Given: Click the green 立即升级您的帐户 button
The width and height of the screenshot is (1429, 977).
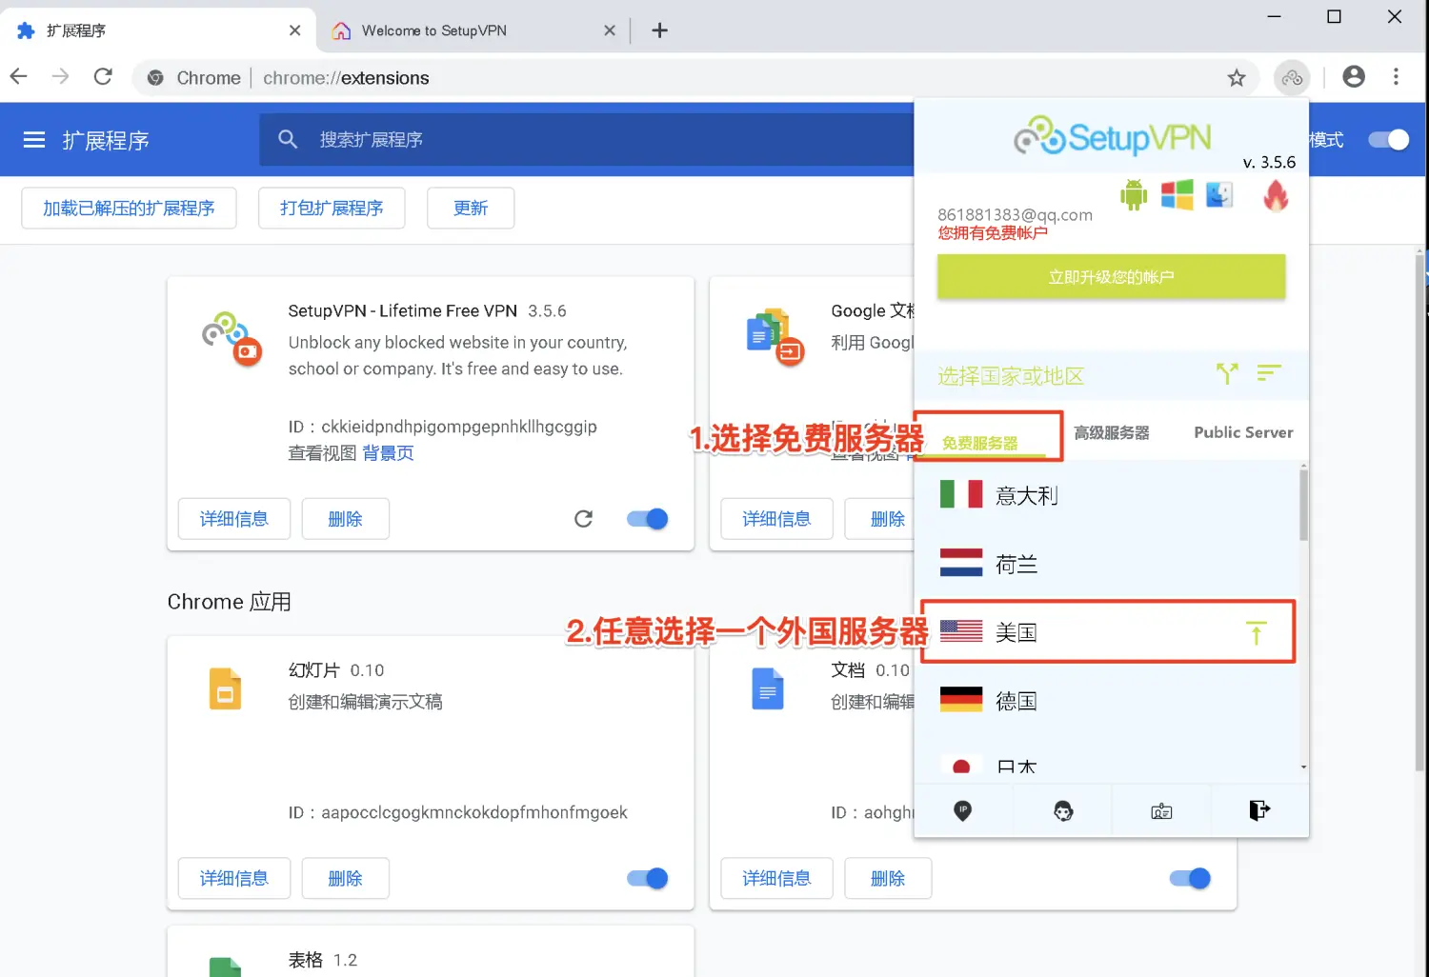Looking at the screenshot, I should tap(1111, 277).
